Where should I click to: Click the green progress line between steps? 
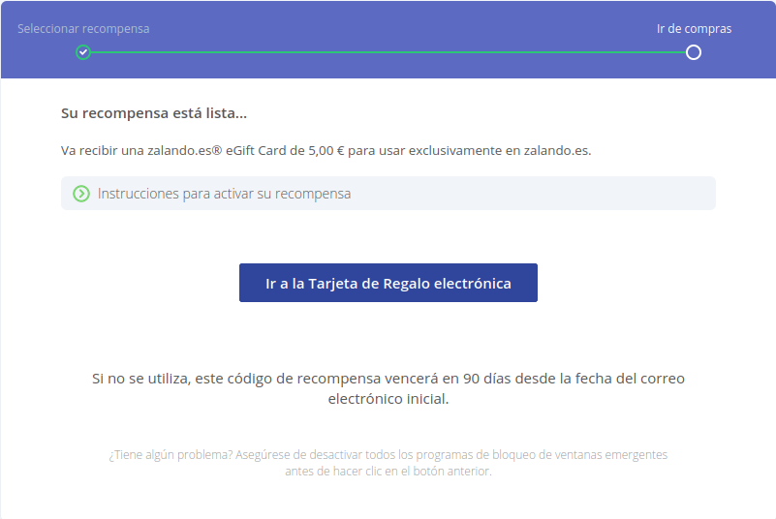pos(388,52)
